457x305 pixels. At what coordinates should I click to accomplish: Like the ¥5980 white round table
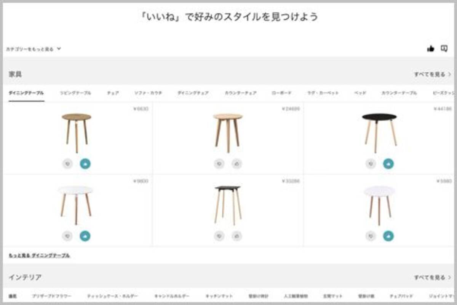pyautogui.click(x=388, y=236)
